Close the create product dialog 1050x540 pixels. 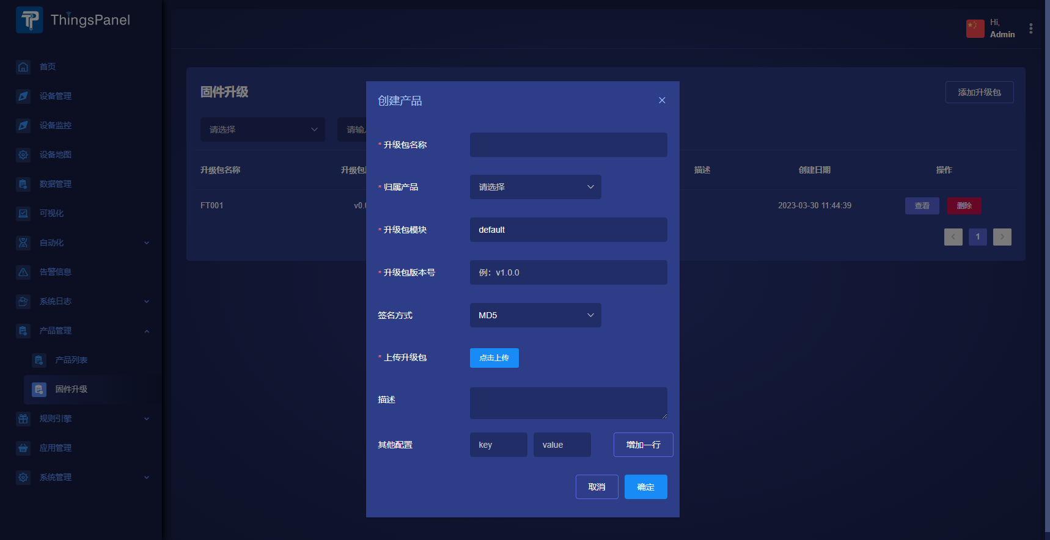(662, 100)
